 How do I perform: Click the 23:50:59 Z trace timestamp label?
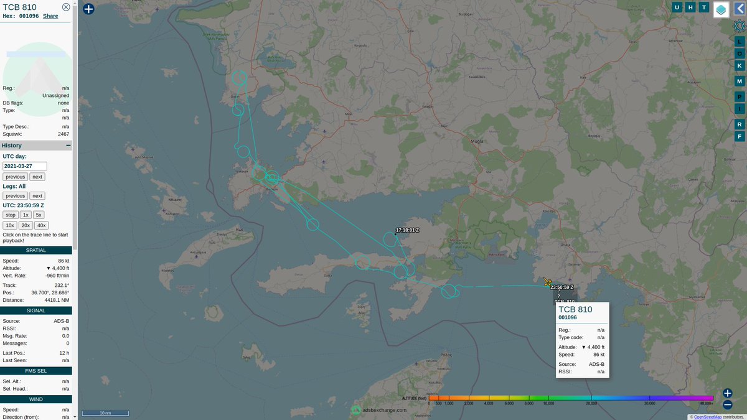(x=561, y=287)
